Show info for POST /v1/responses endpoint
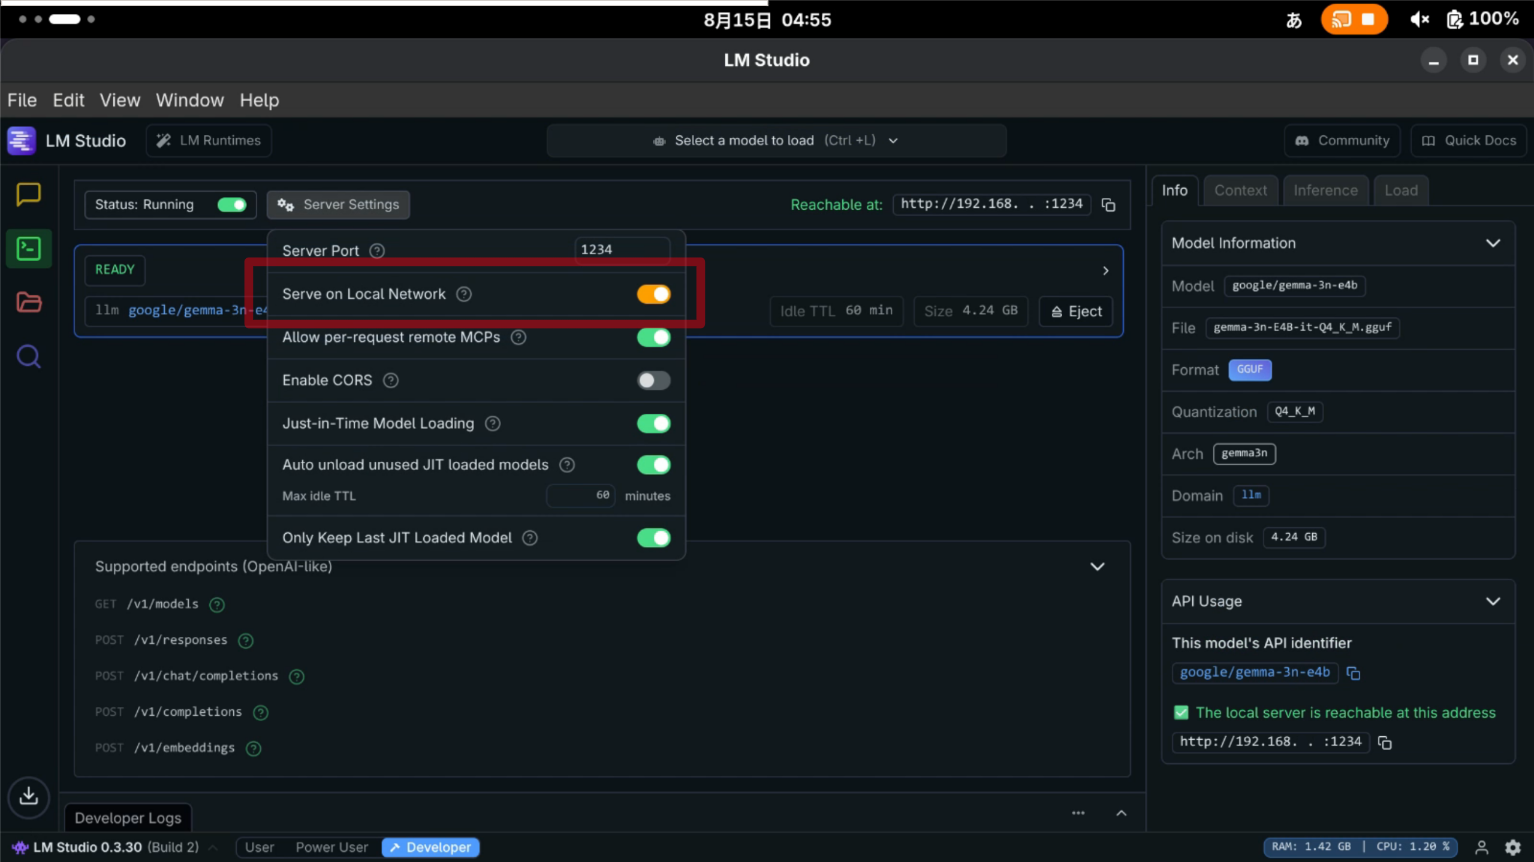Image resolution: width=1534 pixels, height=862 pixels. [245, 640]
